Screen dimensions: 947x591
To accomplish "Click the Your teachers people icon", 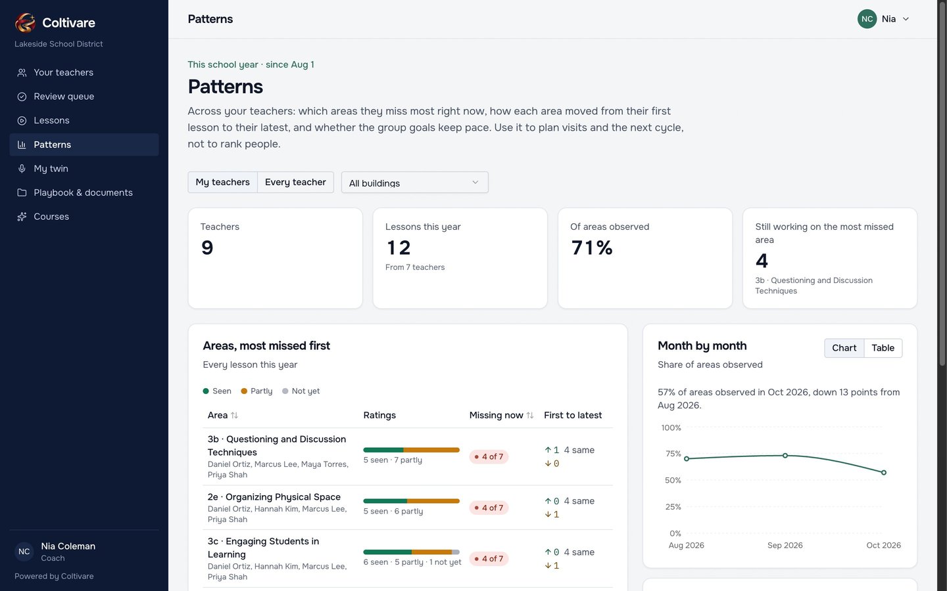I will [x=22, y=73].
